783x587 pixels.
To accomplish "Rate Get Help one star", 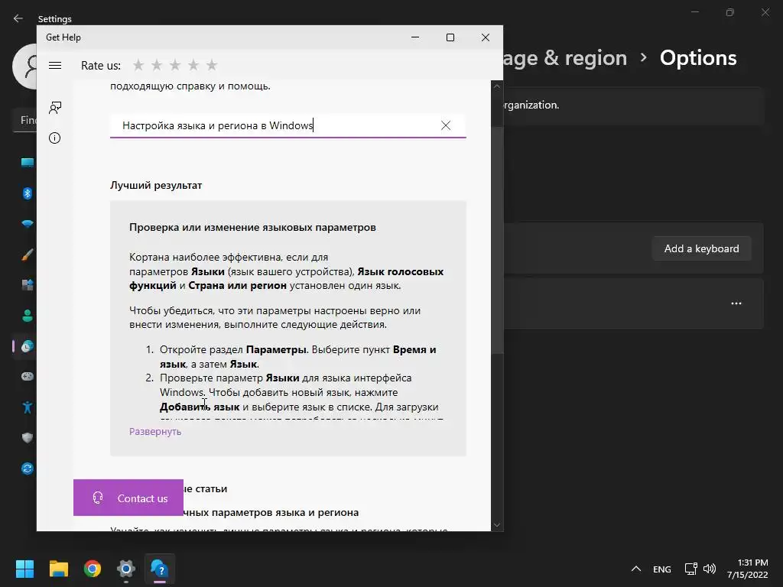I will click(138, 65).
